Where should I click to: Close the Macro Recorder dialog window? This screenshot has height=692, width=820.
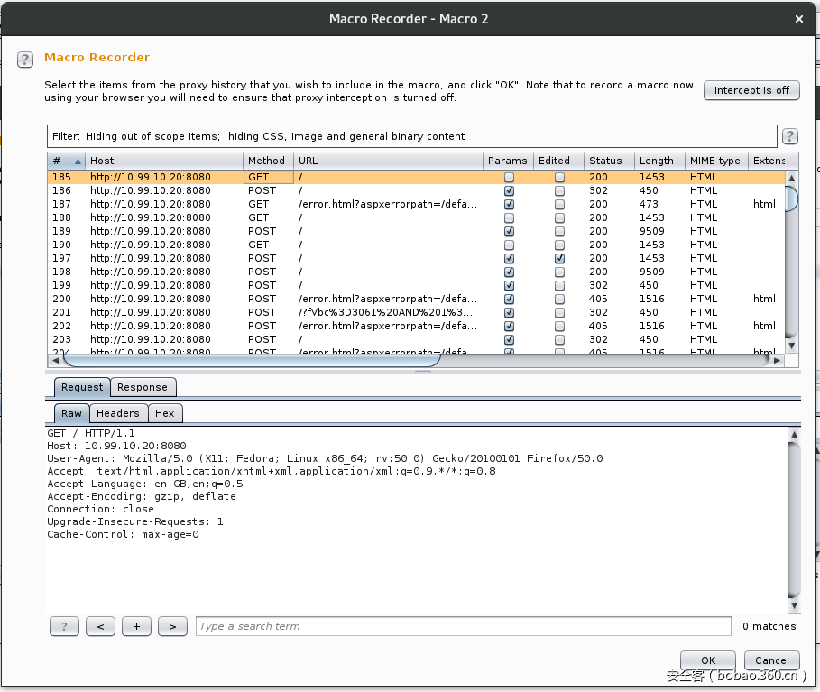click(798, 19)
